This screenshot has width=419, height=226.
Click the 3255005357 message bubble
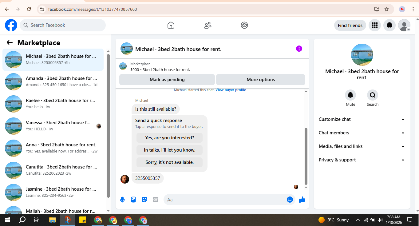point(148,178)
